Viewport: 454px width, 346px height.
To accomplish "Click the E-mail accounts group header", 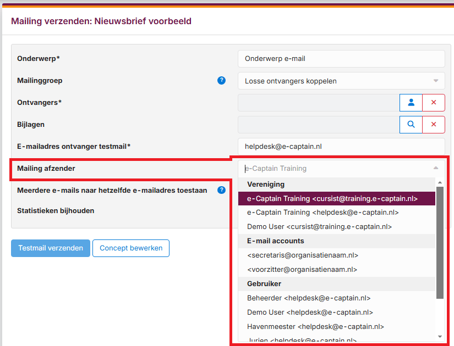I will coord(336,241).
